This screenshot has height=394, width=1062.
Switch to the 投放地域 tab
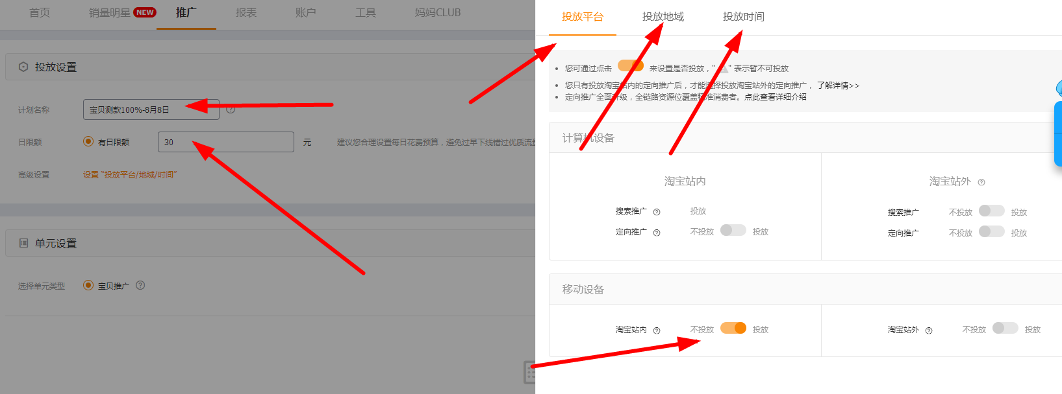663,17
